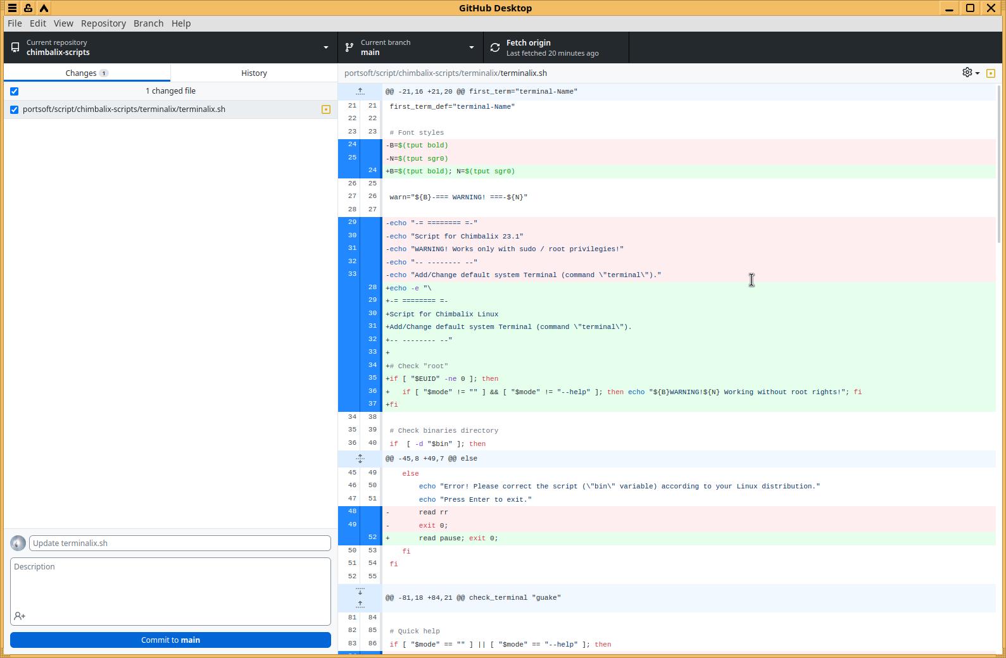Open the Current repository dropdown
The image size is (1006, 658).
(x=170, y=47)
